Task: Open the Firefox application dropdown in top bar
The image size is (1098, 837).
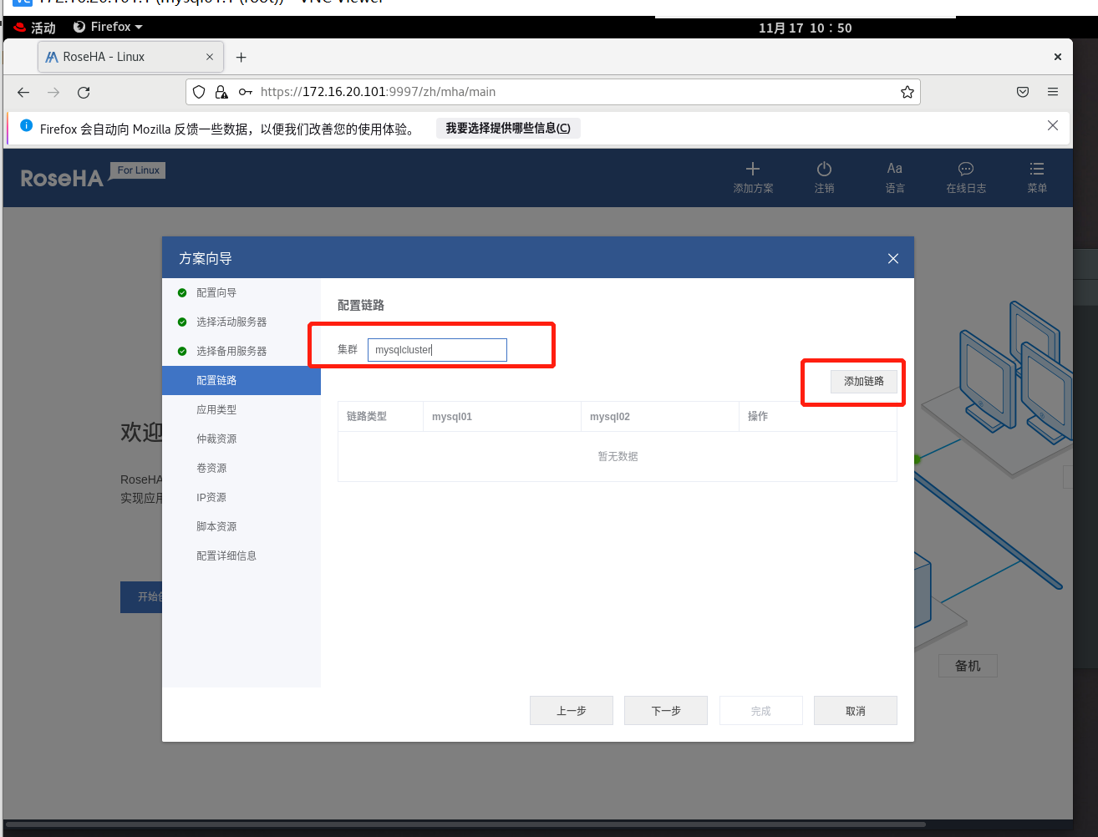Action: (x=108, y=28)
